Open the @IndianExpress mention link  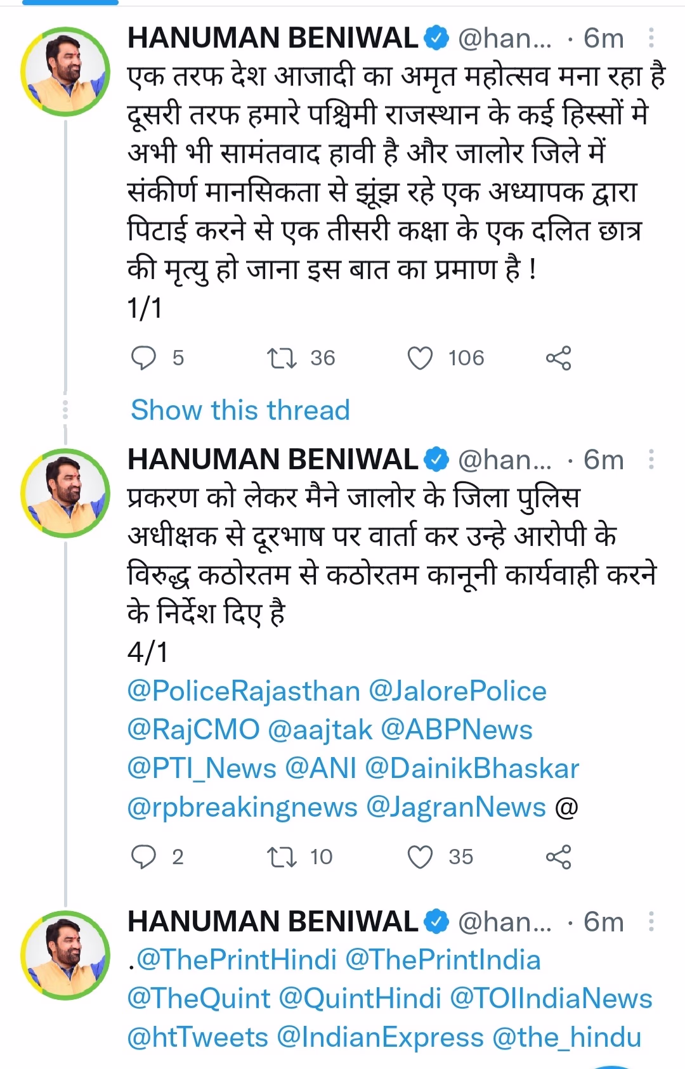tap(380, 1037)
